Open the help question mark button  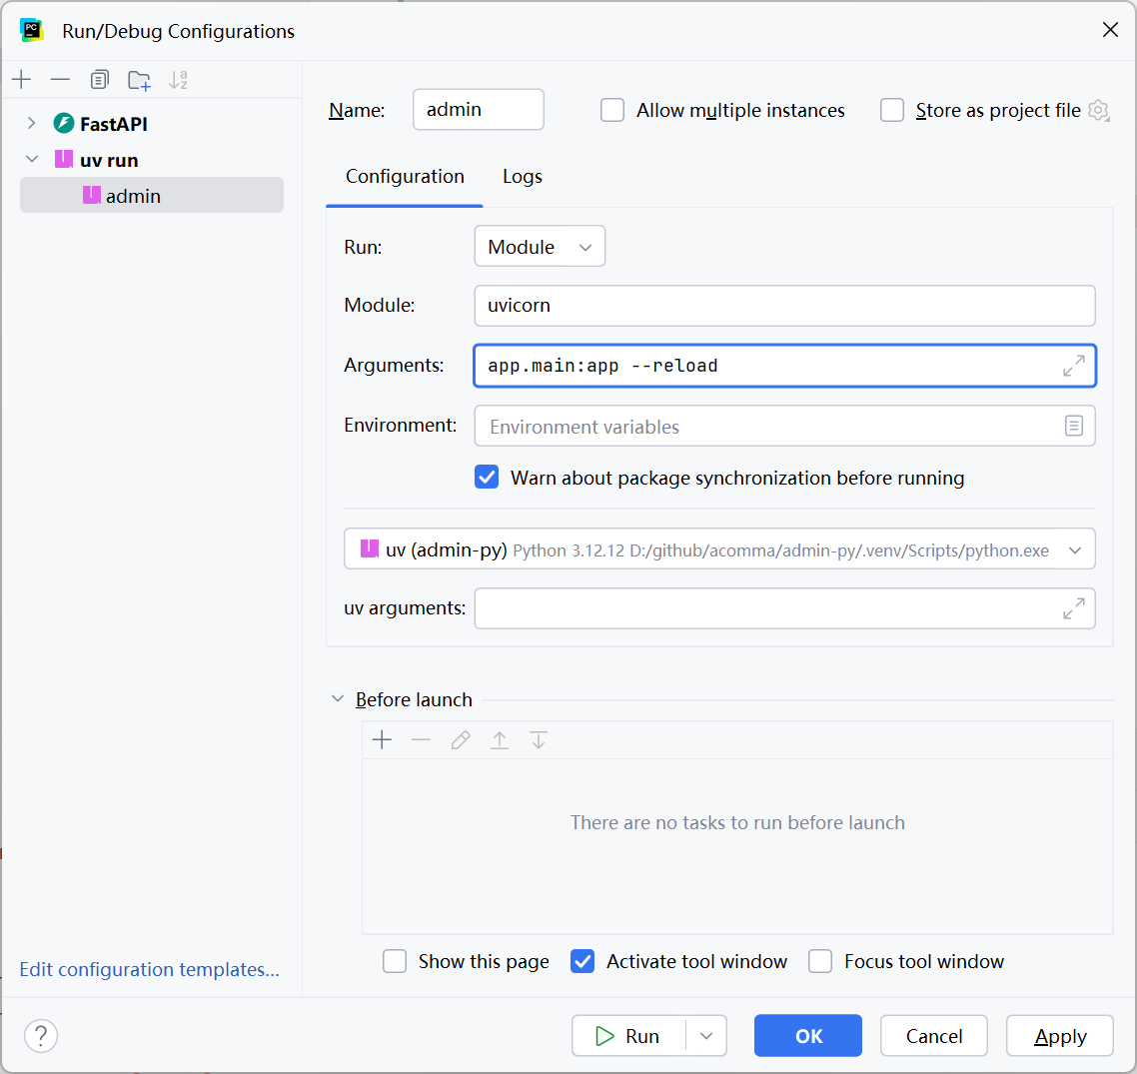pos(41,1035)
